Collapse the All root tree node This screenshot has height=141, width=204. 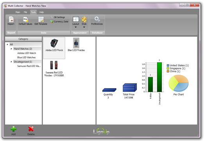pyautogui.click(x=7, y=44)
